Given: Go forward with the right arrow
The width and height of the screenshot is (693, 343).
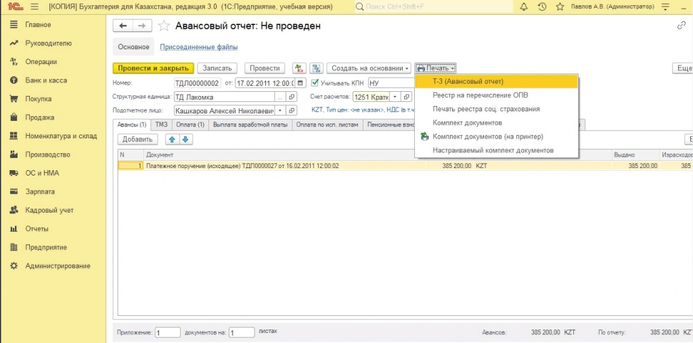Looking at the screenshot, I should (x=142, y=26).
